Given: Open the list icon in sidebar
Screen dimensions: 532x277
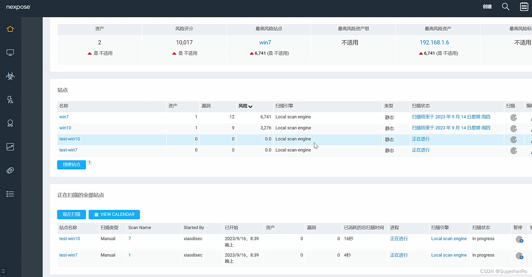Looking at the screenshot, I should coord(10,194).
